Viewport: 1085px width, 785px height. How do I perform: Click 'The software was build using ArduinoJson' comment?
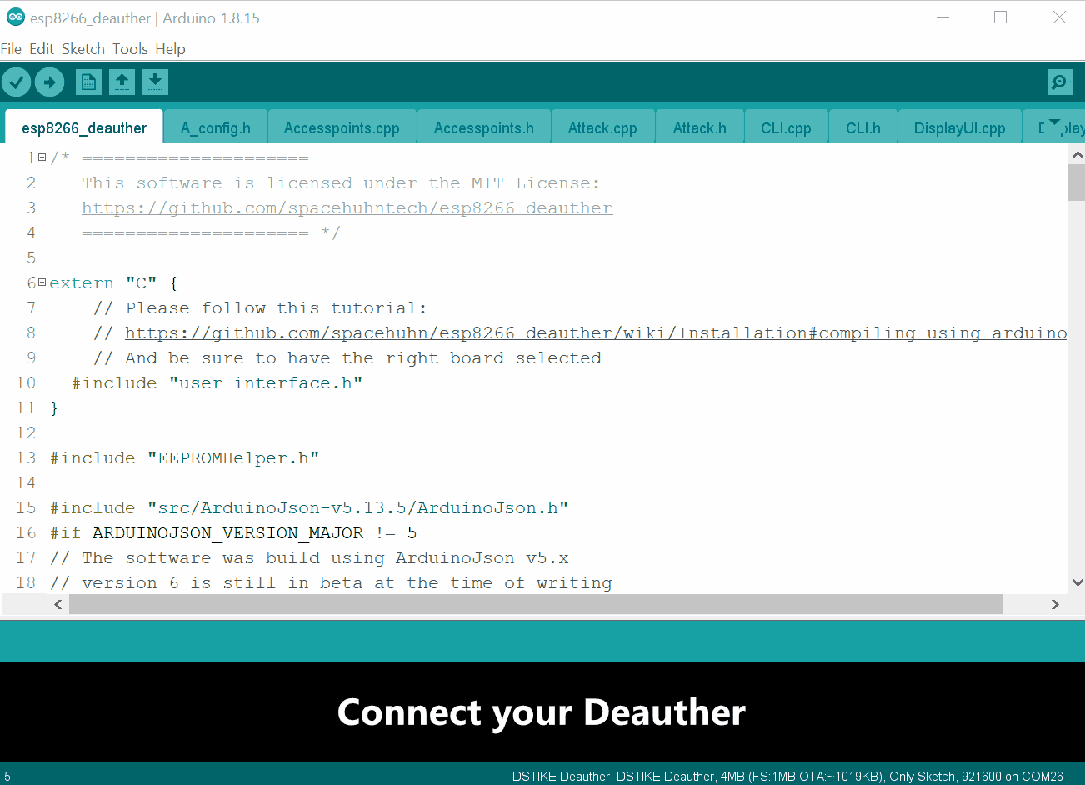(309, 557)
